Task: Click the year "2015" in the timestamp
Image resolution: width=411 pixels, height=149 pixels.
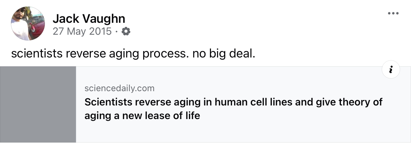Action: point(100,32)
